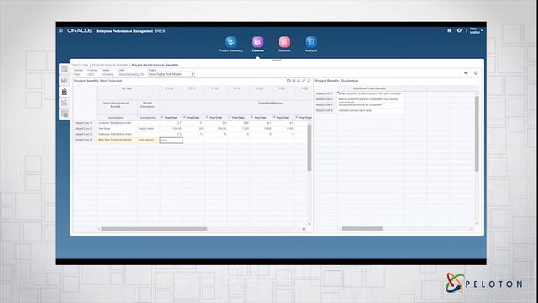Click the USD currency link
The height and width of the screenshot is (303, 538).
[91, 74]
